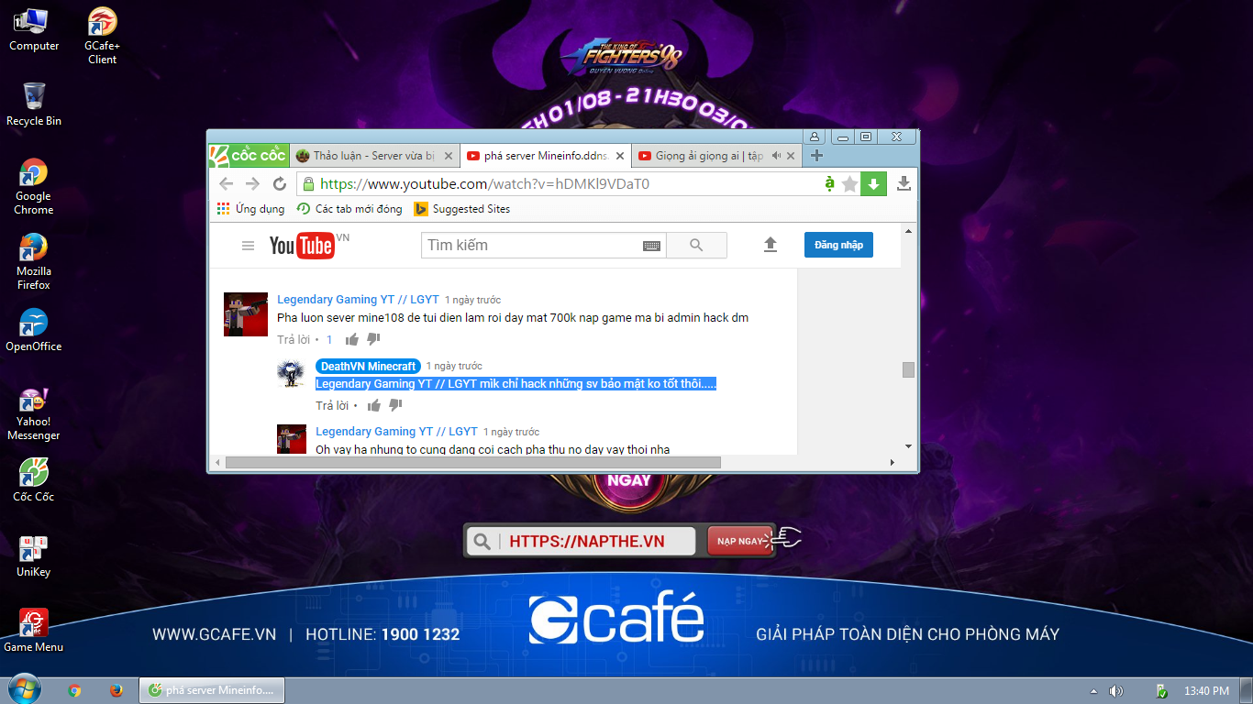The width and height of the screenshot is (1253, 704).
Task: Click the scroll down arrow of page
Action: 908,446
